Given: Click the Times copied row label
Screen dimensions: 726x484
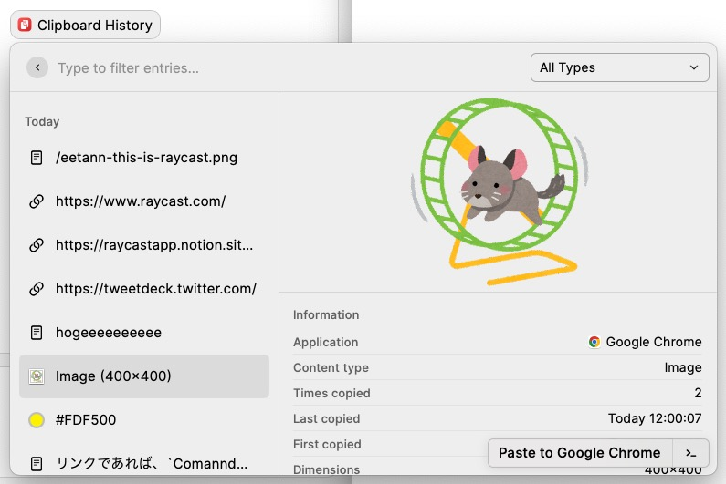Looking at the screenshot, I should point(331,393).
